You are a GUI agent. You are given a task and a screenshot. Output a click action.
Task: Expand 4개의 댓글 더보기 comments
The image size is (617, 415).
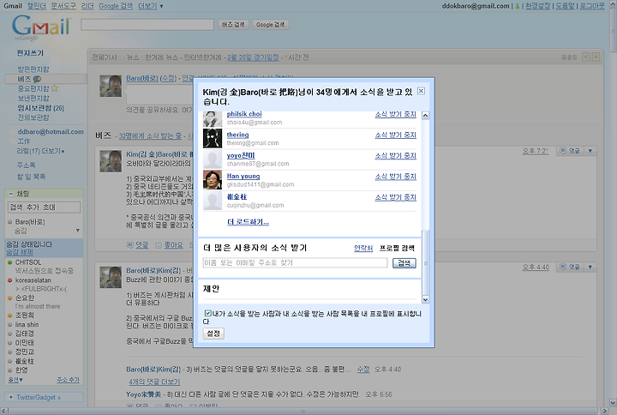click(154, 382)
